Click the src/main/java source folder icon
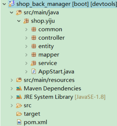The height and width of the screenshot is (126, 117). (19, 12)
